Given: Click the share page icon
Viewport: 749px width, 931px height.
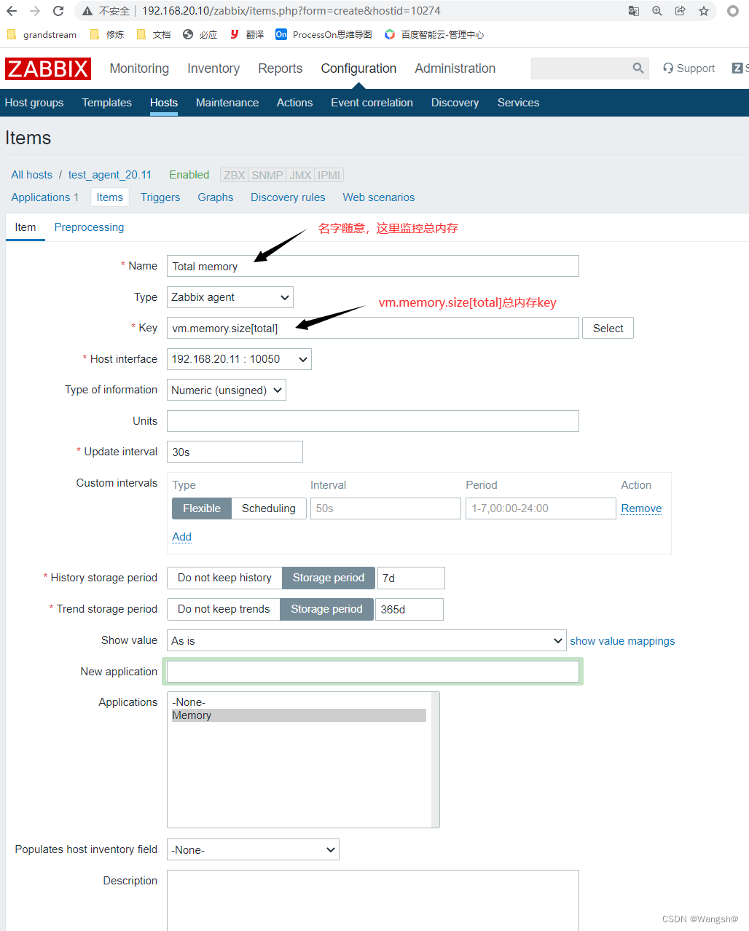Looking at the screenshot, I should tap(681, 11).
